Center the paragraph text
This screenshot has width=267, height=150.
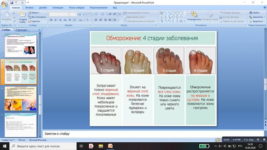[x=101, y=20]
